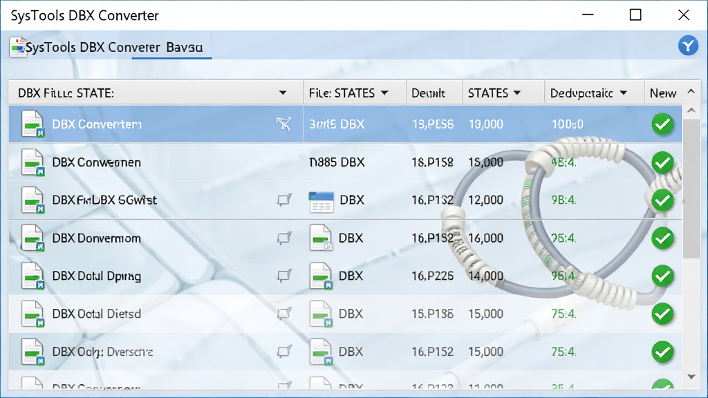Collapse the header with the New column chevron
The width and height of the screenshot is (708, 398).
coord(691,92)
